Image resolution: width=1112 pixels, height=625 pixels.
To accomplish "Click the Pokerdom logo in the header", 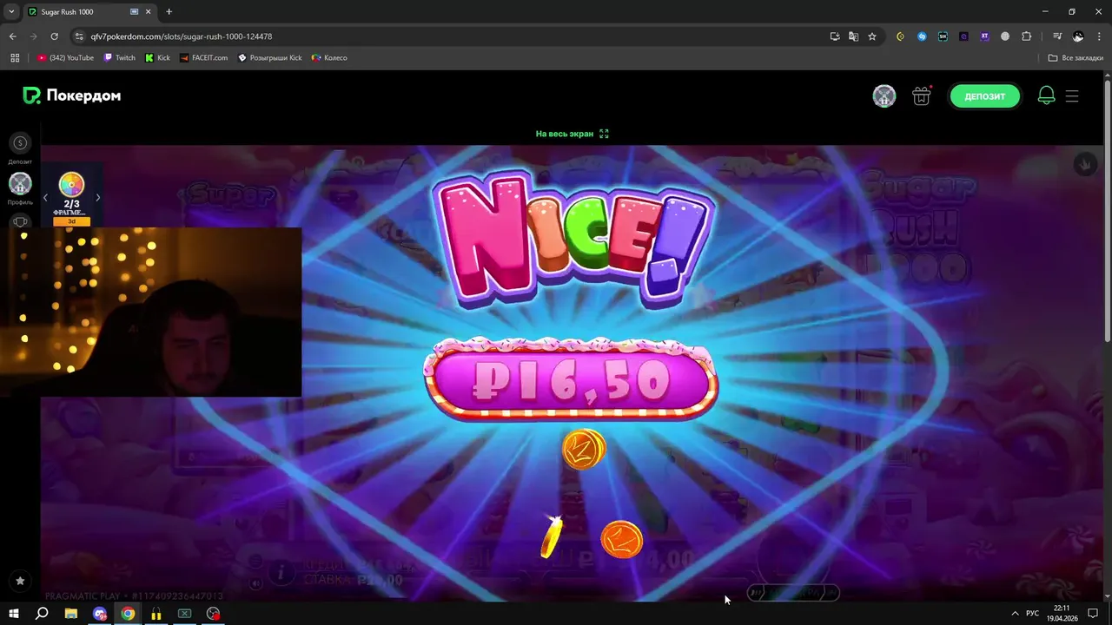I will pyautogui.click(x=72, y=95).
